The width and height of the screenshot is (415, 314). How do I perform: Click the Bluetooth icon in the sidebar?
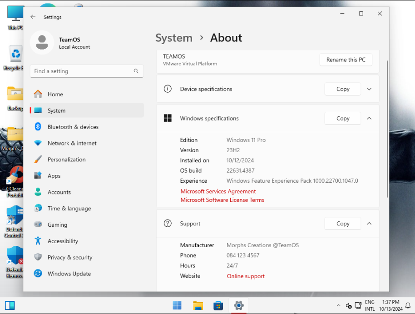(x=38, y=127)
